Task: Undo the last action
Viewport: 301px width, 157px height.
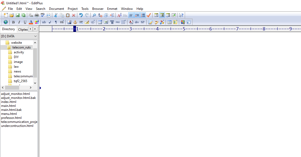Action: point(81,15)
